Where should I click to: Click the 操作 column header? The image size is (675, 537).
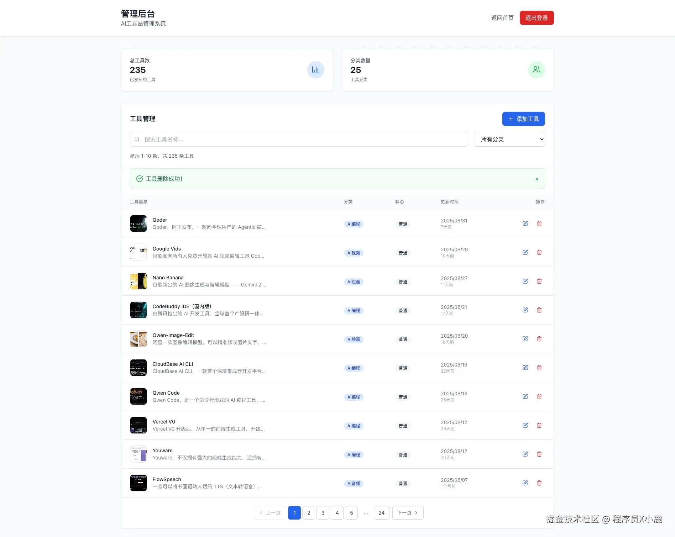(x=540, y=202)
